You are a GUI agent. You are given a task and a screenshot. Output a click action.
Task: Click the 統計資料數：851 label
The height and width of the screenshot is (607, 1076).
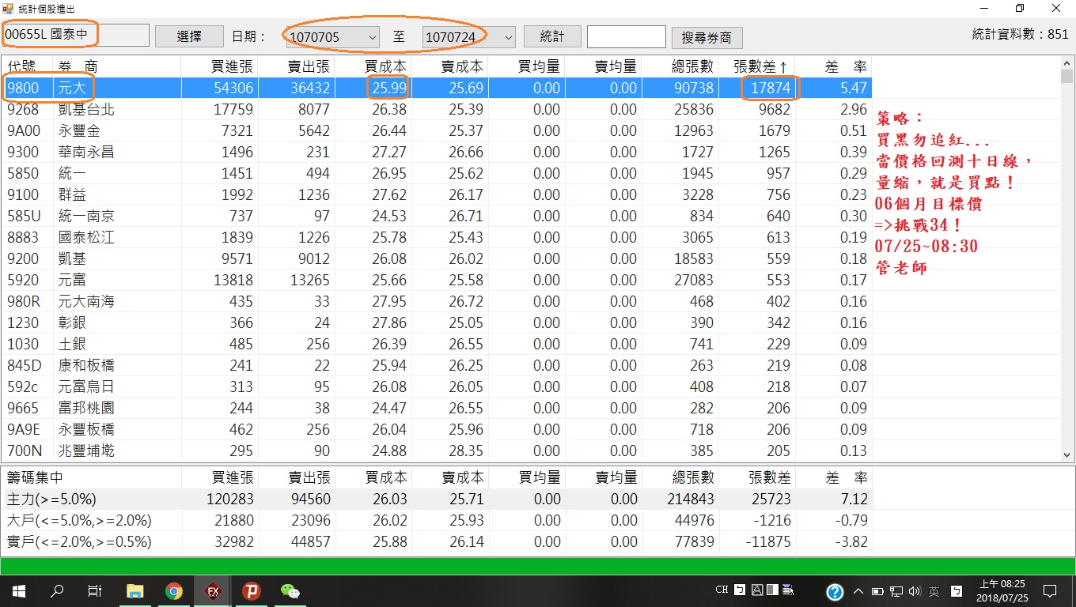(1020, 34)
